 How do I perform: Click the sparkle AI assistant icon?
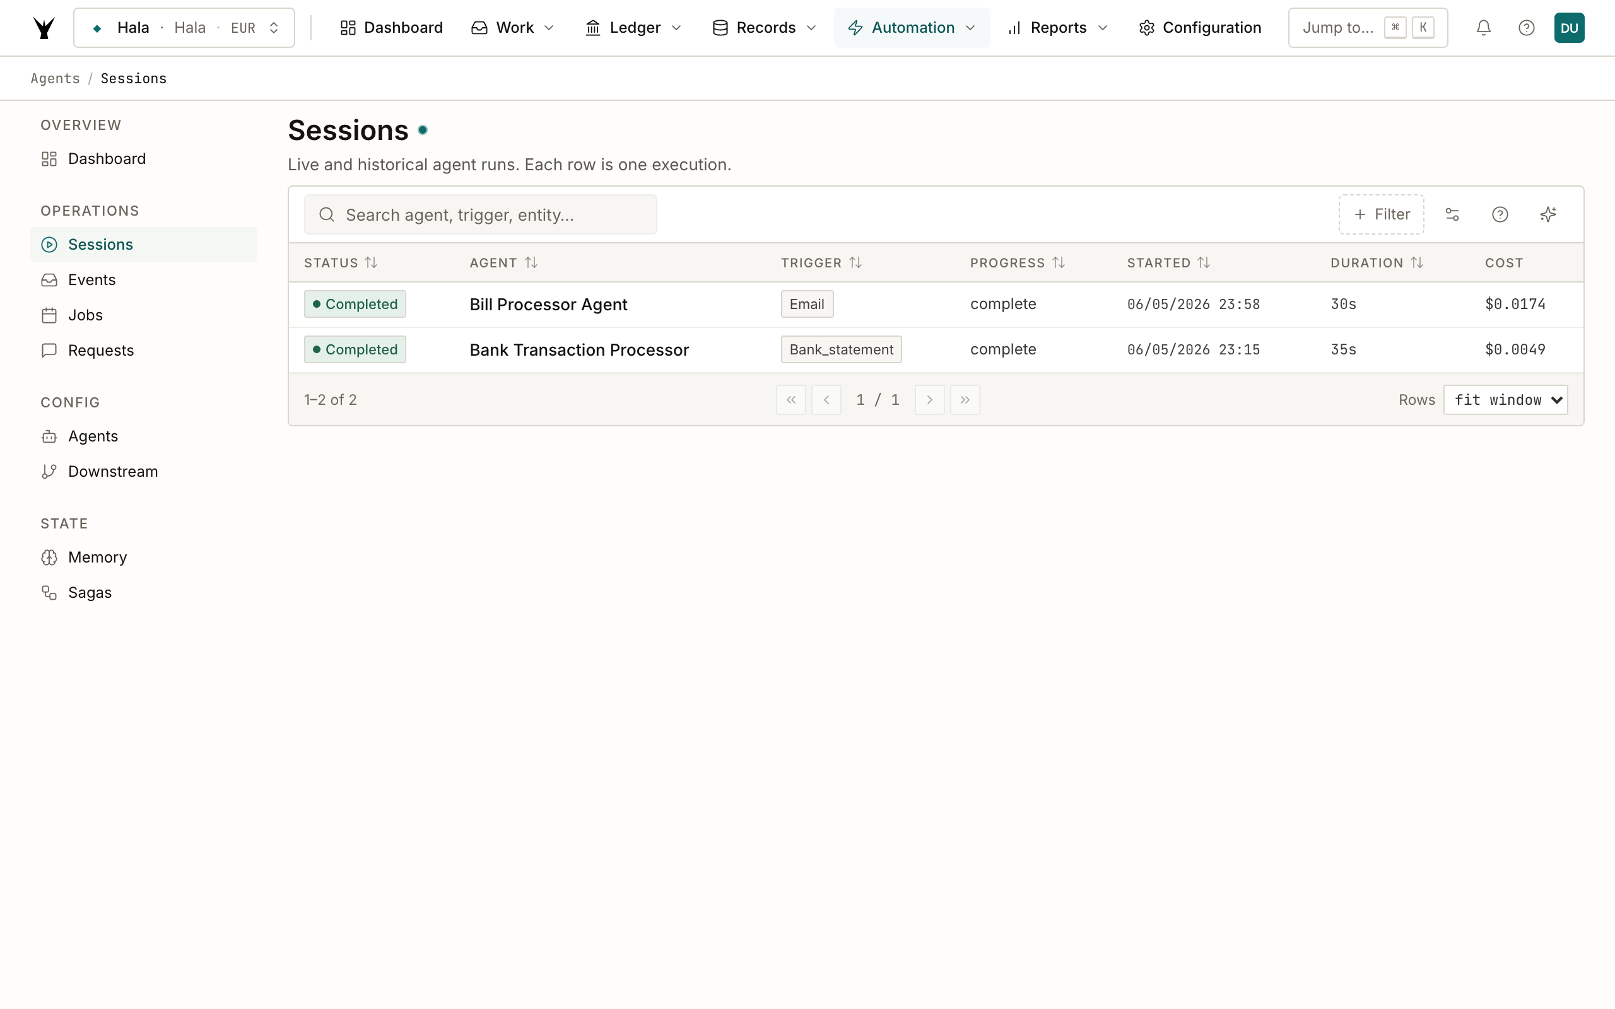pyautogui.click(x=1548, y=214)
